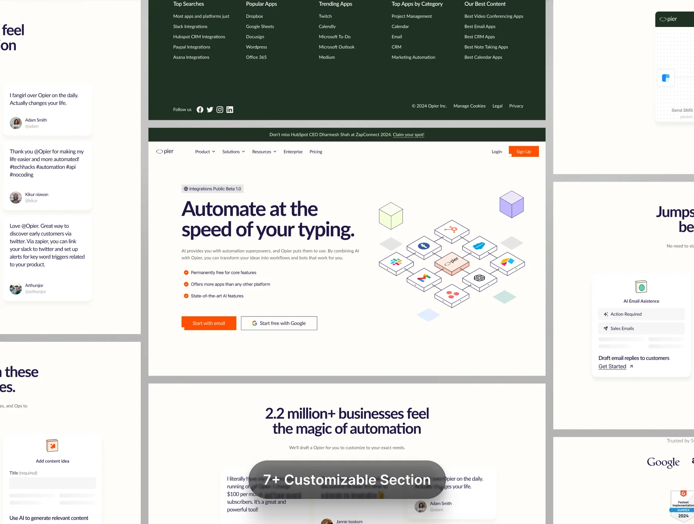Click Start with email button
The height and width of the screenshot is (524, 694).
pos(209,323)
